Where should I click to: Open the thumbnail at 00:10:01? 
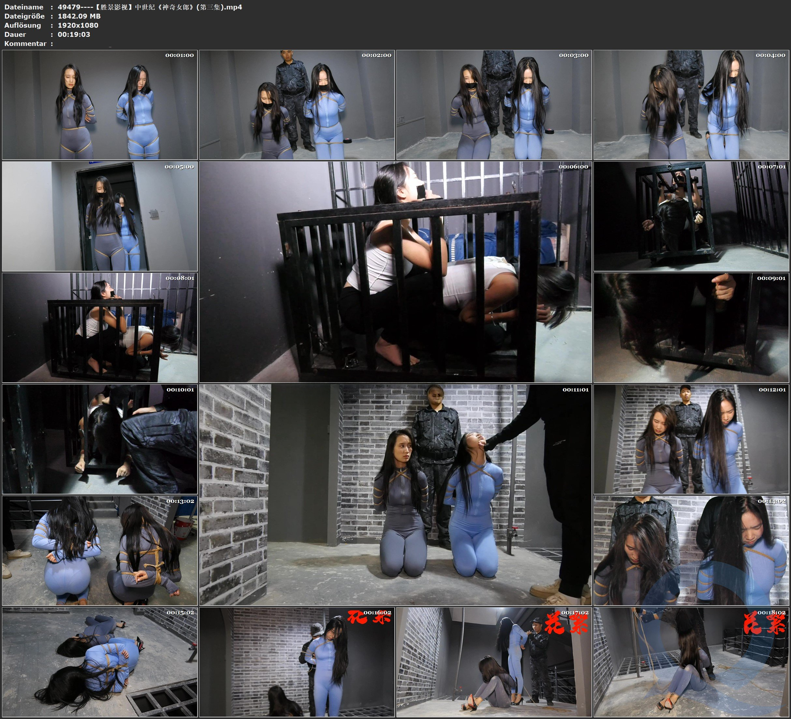click(100, 439)
